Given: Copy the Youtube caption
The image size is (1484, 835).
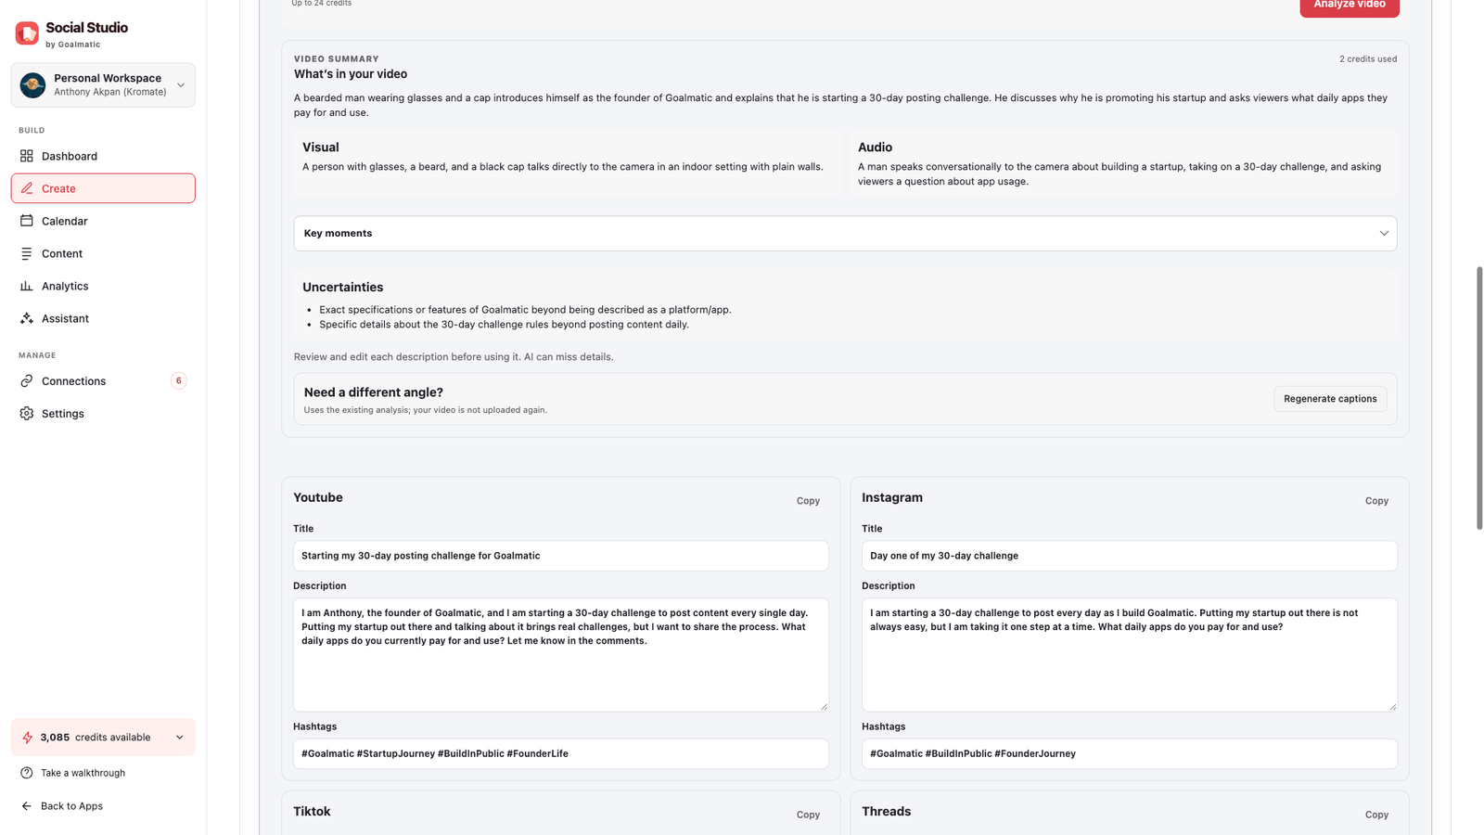Looking at the screenshot, I should point(808,501).
